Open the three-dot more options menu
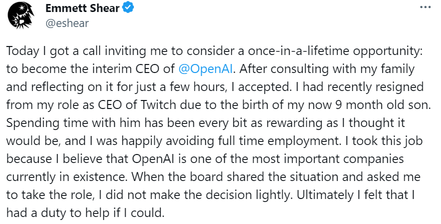Viewport: 441px width, 224px height. coord(425,8)
